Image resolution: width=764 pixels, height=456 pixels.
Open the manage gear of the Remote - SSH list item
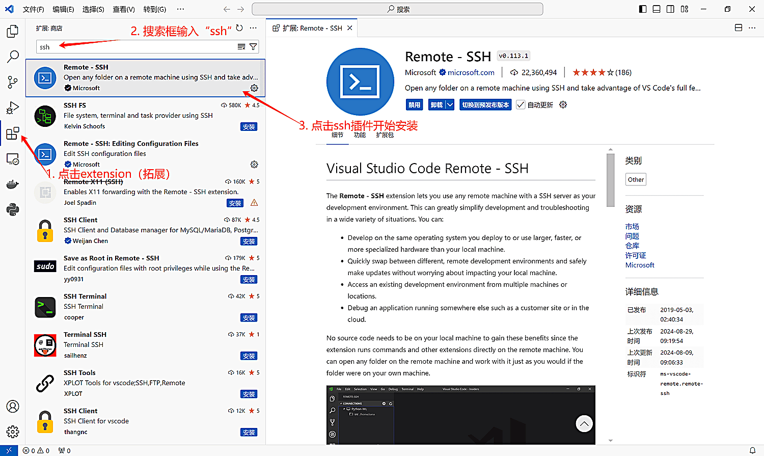(254, 88)
